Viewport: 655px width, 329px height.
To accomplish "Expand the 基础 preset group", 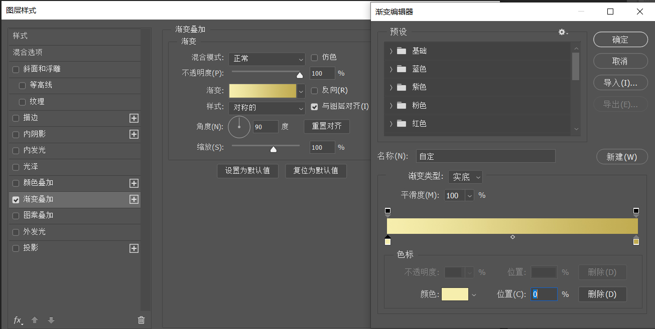I will pos(391,51).
